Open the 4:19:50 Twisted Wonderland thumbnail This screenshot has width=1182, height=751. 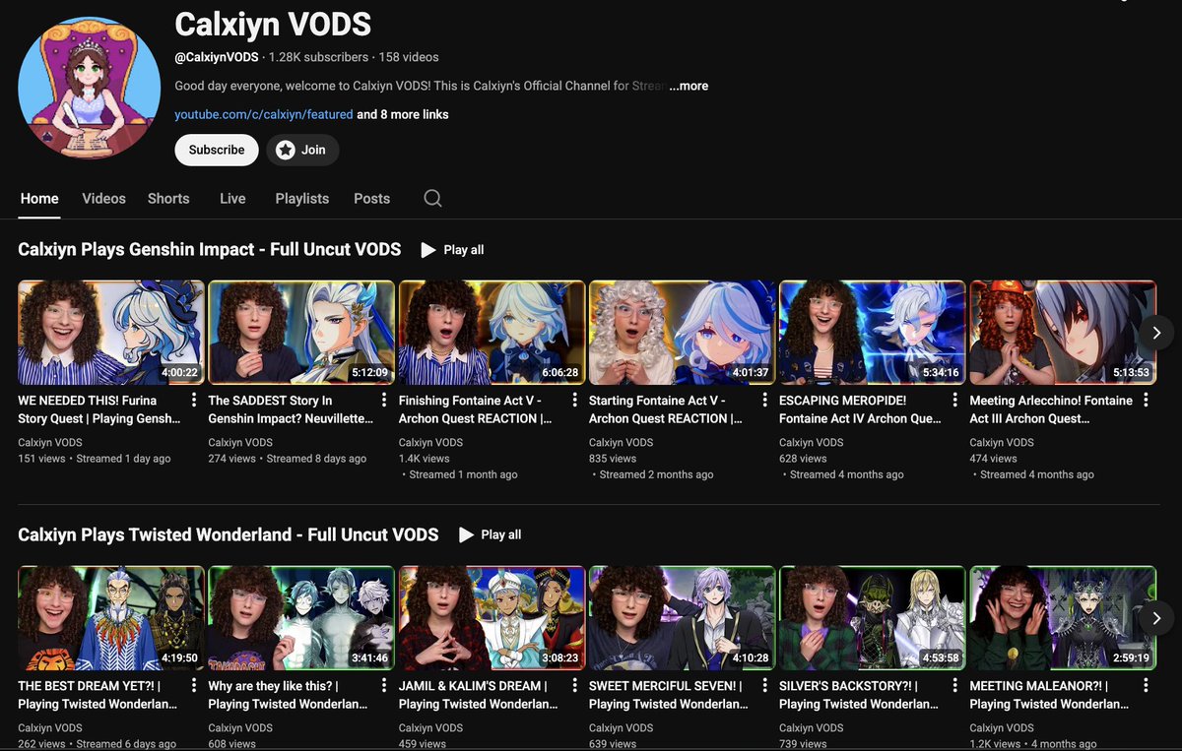tap(111, 618)
